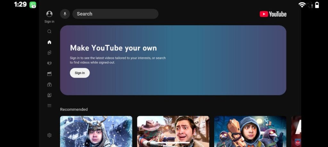Tap the green notification icon in status bar
The height and width of the screenshot is (147, 328).
tap(33, 5)
